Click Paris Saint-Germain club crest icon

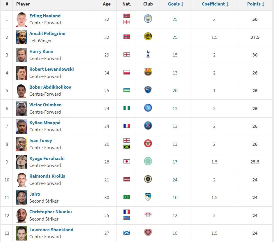pos(148,126)
